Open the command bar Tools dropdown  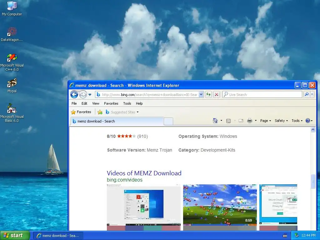coord(297,121)
